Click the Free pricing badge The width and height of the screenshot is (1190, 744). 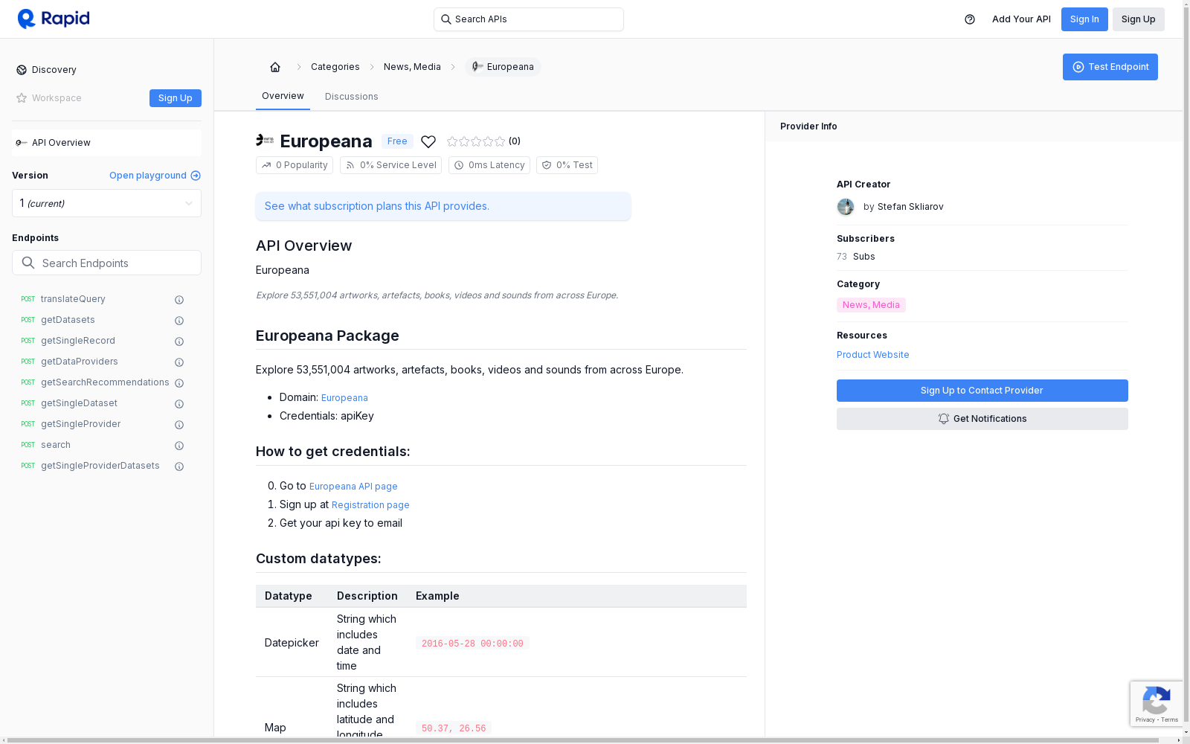(x=397, y=141)
